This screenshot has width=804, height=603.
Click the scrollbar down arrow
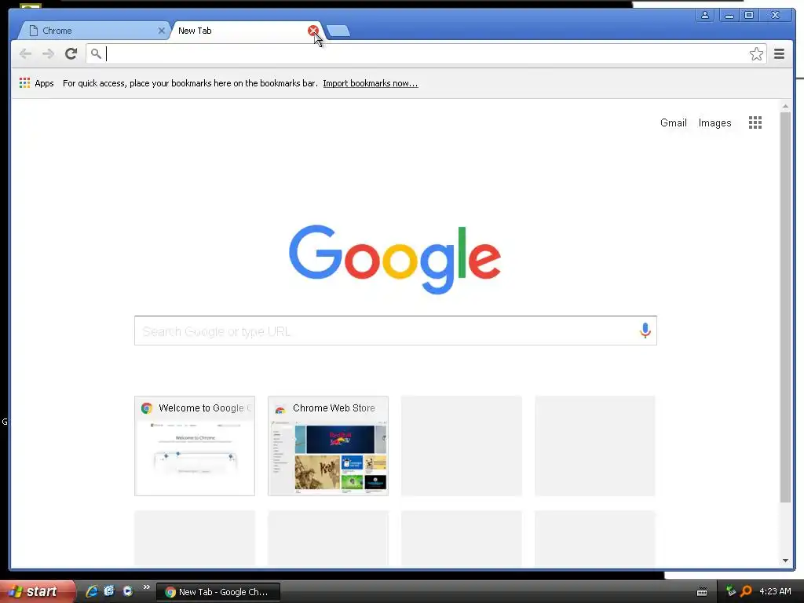785,561
